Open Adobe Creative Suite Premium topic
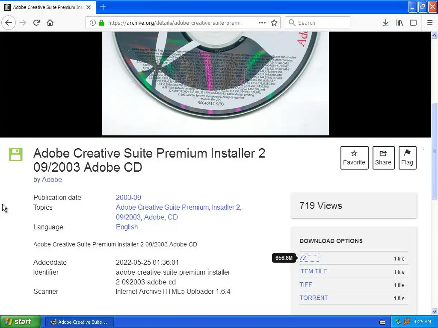Image resolution: width=438 pixels, height=328 pixels. click(162, 208)
